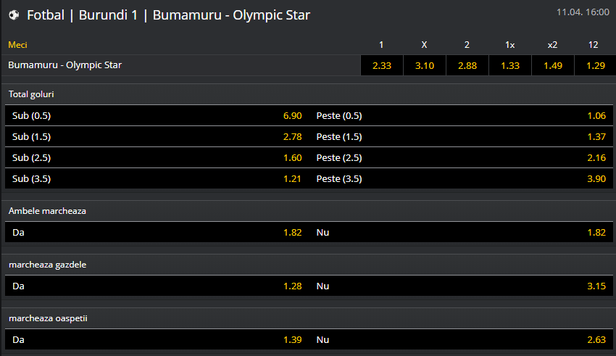Select double chance 1x odds 1.33
This screenshot has height=356, width=616.
coord(509,65)
